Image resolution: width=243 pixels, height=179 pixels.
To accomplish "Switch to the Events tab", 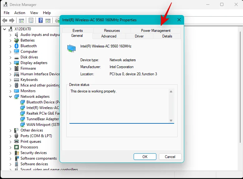I will [x=78, y=30].
